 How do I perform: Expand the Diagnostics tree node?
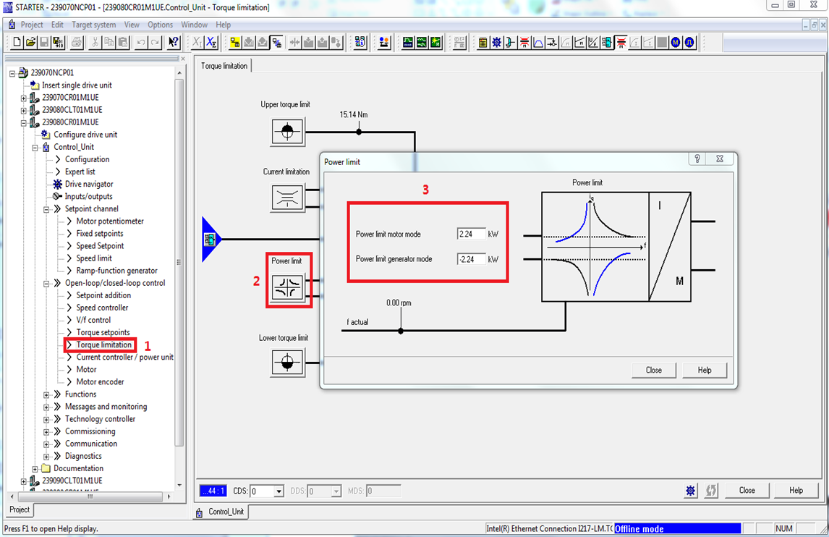46,457
